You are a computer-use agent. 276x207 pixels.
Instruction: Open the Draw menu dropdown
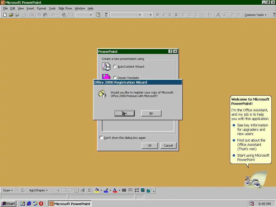8,190
